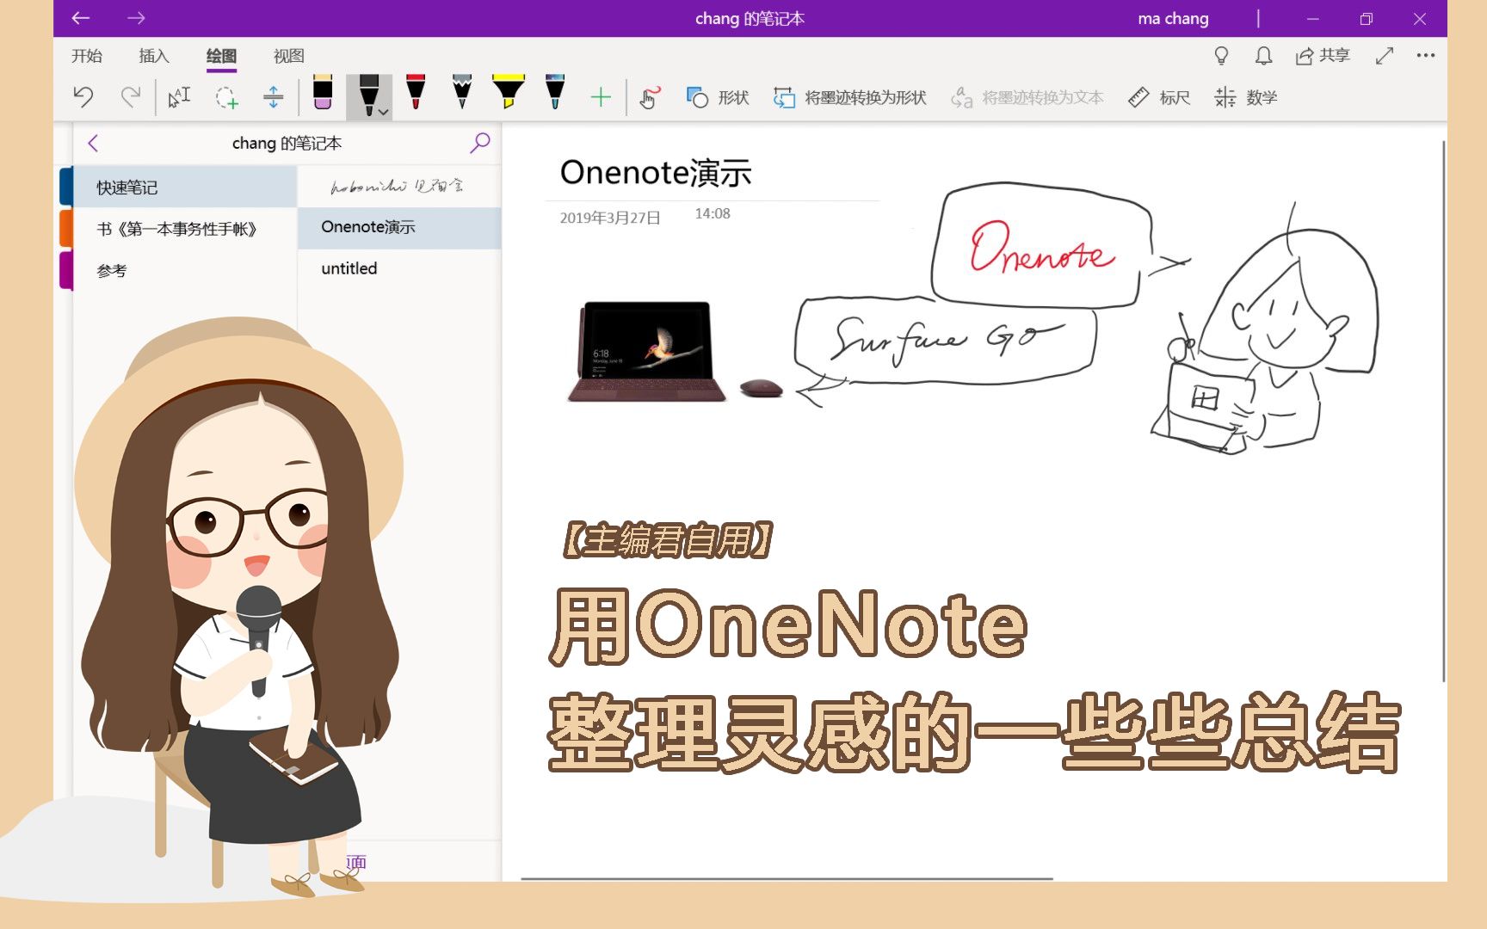Open the handwritten hobonichi page
The image size is (1487, 929).
click(399, 186)
